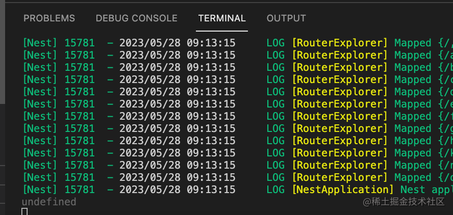The width and height of the screenshot is (453, 215).
Task: Click the grey "undefined" output text
Action: tap(49, 202)
